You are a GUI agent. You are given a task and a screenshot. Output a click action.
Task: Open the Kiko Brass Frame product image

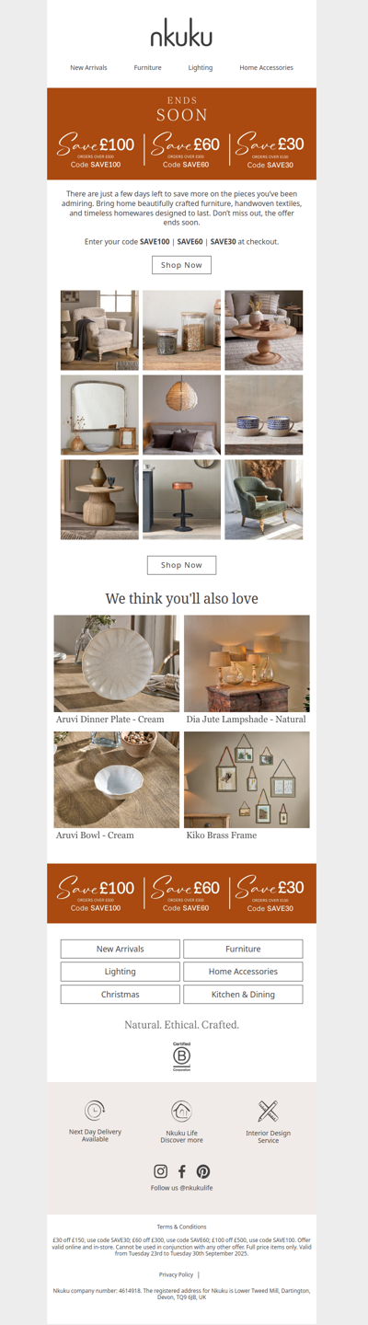[x=247, y=780]
